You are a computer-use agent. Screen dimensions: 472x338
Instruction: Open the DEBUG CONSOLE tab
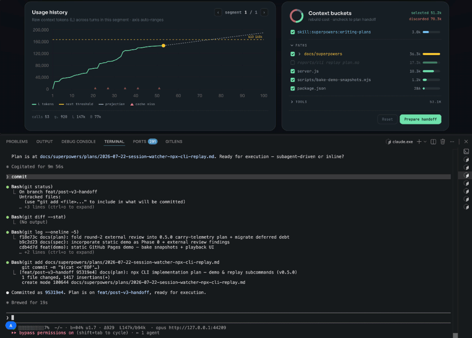[x=78, y=142]
